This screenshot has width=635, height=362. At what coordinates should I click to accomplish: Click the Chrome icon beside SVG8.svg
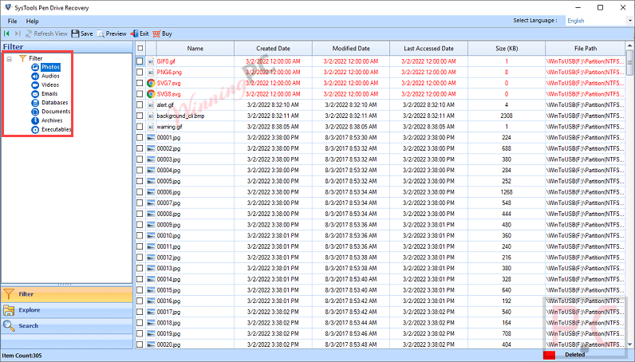(151, 94)
